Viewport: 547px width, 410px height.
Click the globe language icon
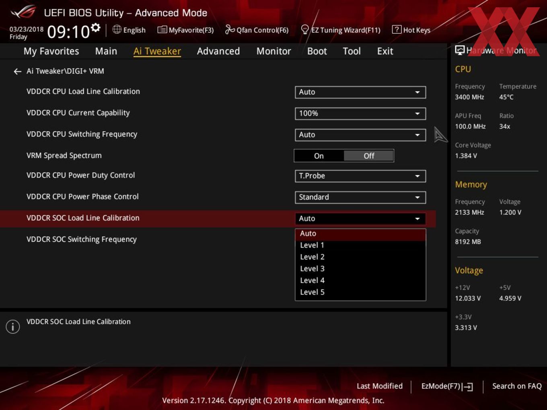click(117, 29)
